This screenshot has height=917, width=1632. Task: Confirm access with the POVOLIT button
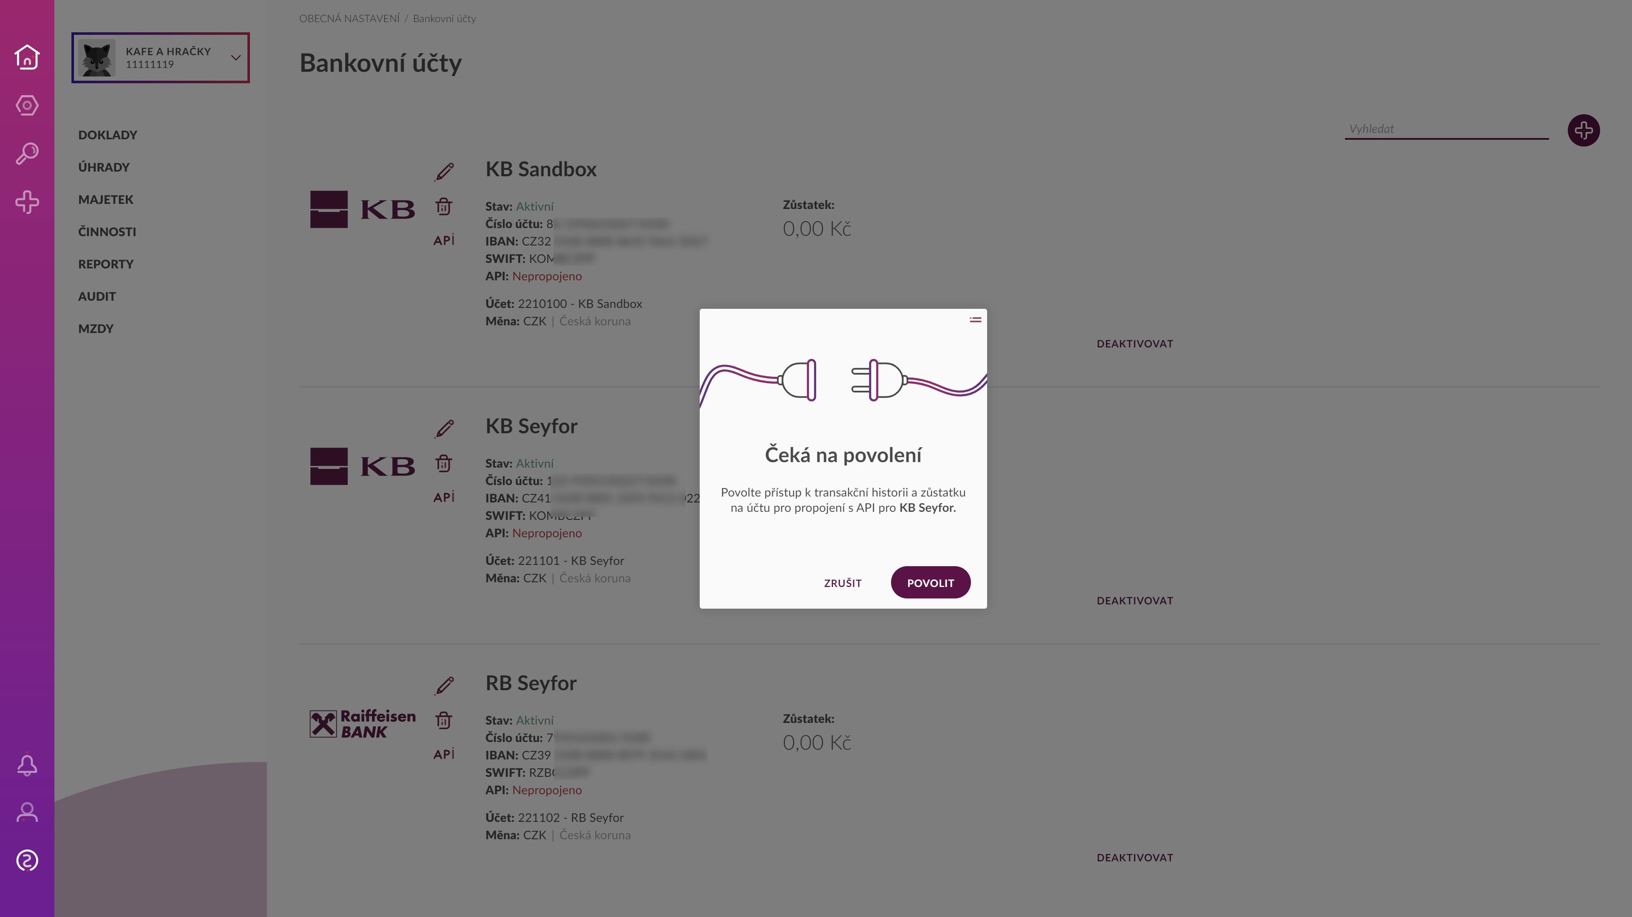pos(930,583)
